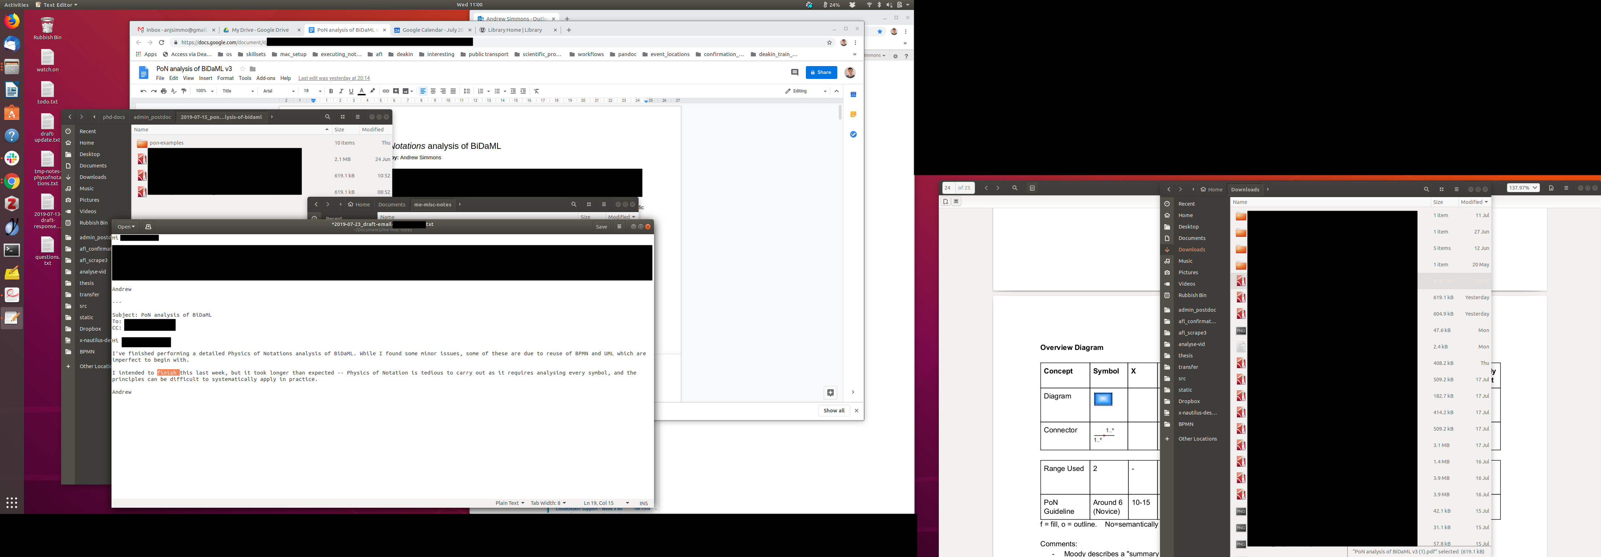Open the Format menu in Docs
Image resolution: width=1601 pixels, height=557 pixels.
click(225, 78)
